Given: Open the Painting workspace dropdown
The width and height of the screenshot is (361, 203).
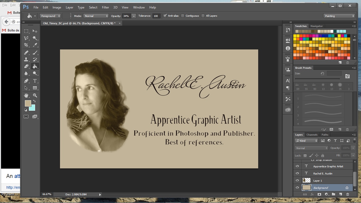Looking at the screenshot, I should (x=339, y=16).
